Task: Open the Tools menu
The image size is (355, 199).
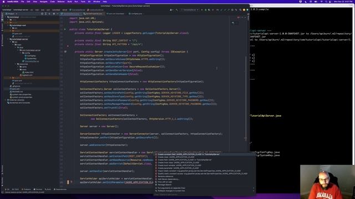Action: coord(83,2)
